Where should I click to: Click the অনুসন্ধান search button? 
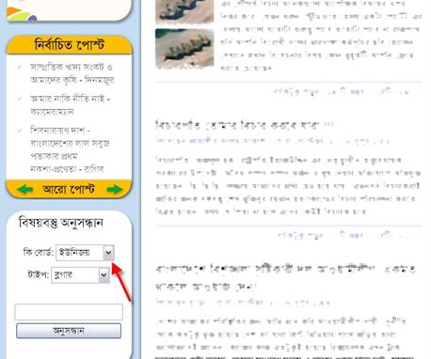coord(69,331)
